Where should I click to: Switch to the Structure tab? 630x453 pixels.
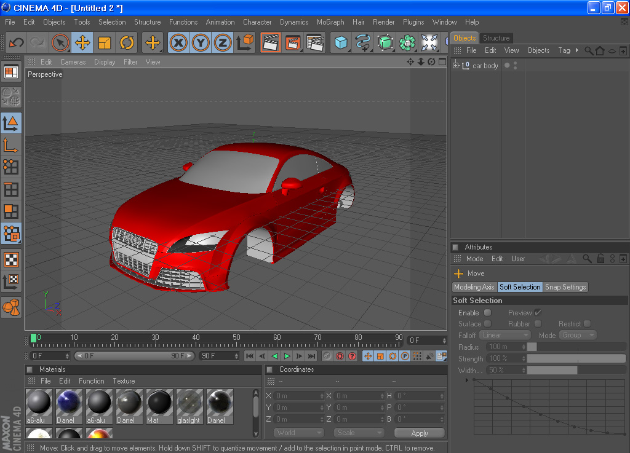pos(496,38)
